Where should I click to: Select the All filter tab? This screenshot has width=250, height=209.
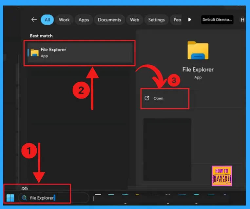pyautogui.click(x=47, y=20)
